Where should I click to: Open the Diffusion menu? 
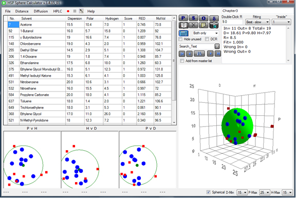[41, 11]
